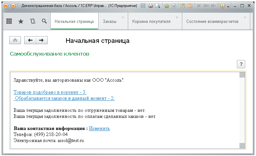
Task: Open the Calendar icon
Action: click(190, 6)
